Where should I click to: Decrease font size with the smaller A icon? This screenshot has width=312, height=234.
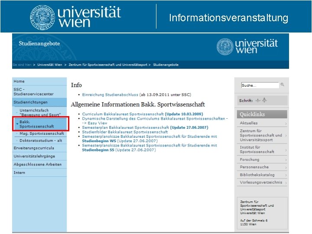[x=258, y=101]
